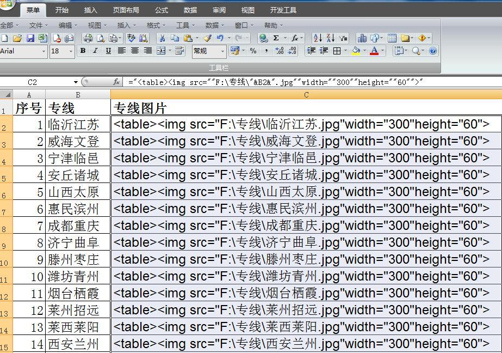This screenshot has width=502, height=353.
Task: Switch to the 公式 ribbon tab
Action: click(x=162, y=10)
